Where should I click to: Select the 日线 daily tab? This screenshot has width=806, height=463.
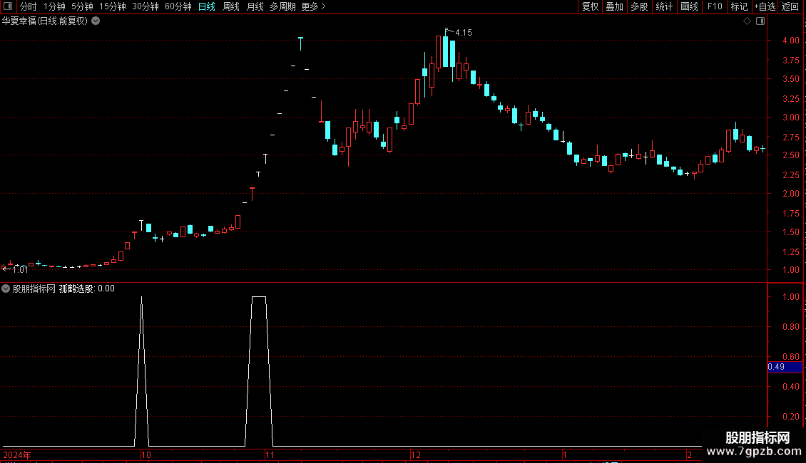pyautogui.click(x=207, y=6)
